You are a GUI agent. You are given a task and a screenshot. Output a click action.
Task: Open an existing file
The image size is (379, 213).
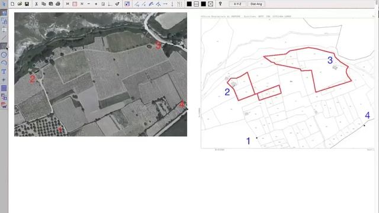(x=20, y=4)
